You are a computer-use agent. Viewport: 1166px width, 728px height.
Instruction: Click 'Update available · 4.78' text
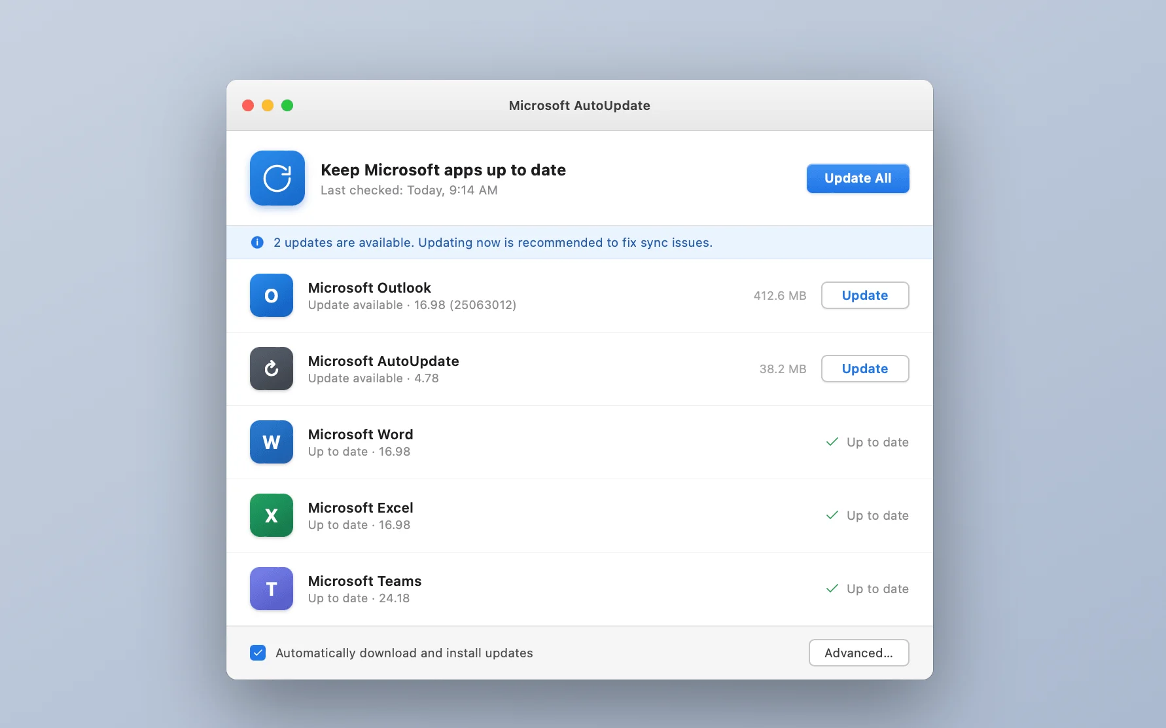click(x=374, y=378)
